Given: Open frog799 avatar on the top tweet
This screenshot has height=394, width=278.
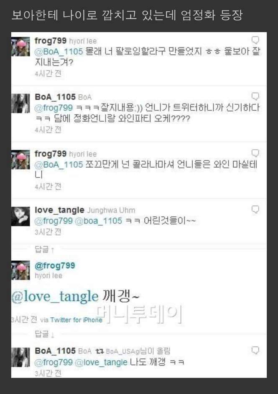Looking at the screenshot, I should click(x=20, y=47).
